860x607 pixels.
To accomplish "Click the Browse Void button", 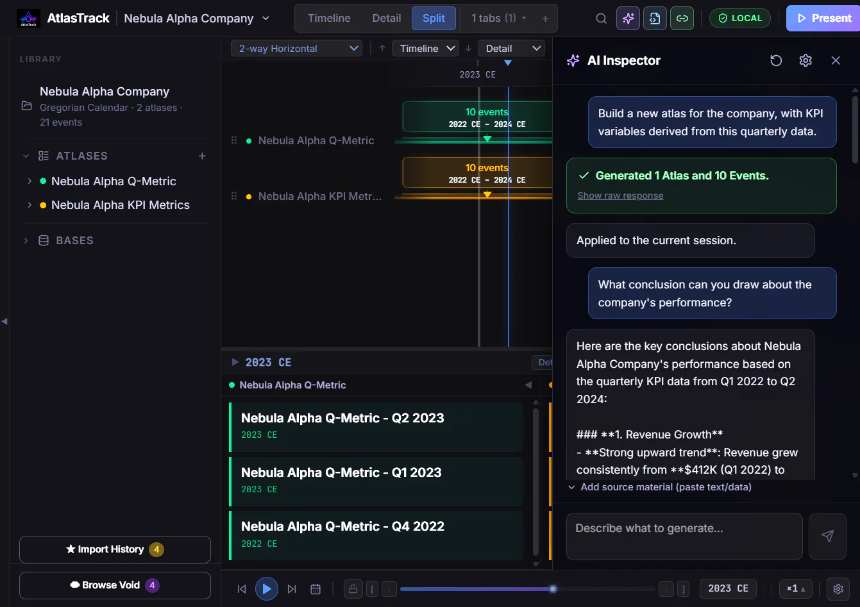I will [115, 585].
